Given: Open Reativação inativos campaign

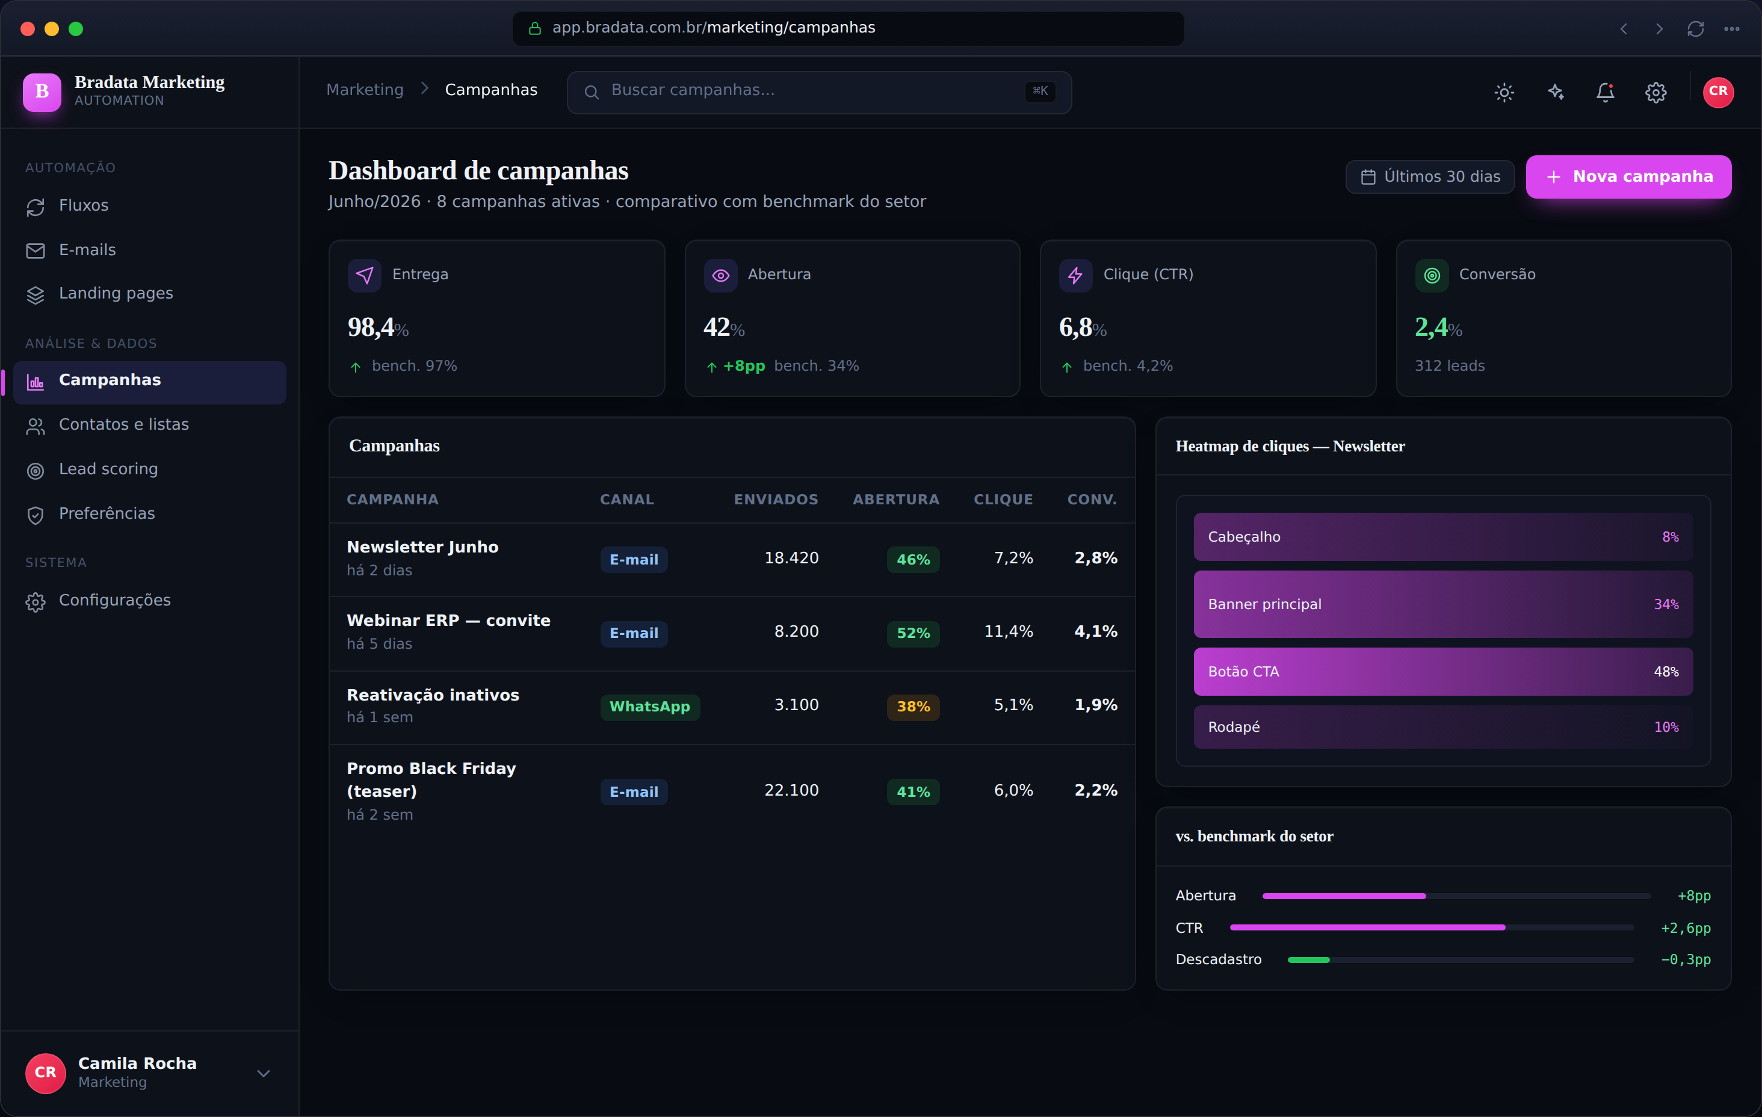Looking at the screenshot, I should click(433, 695).
